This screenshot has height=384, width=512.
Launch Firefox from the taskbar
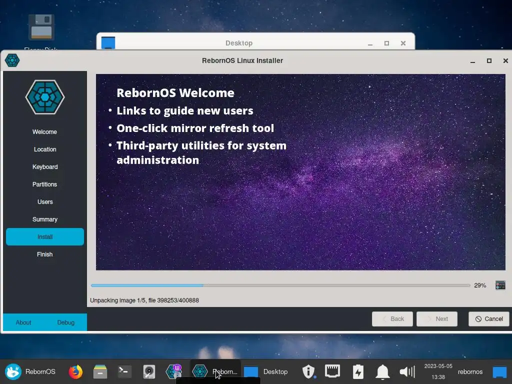click(75, 371)
